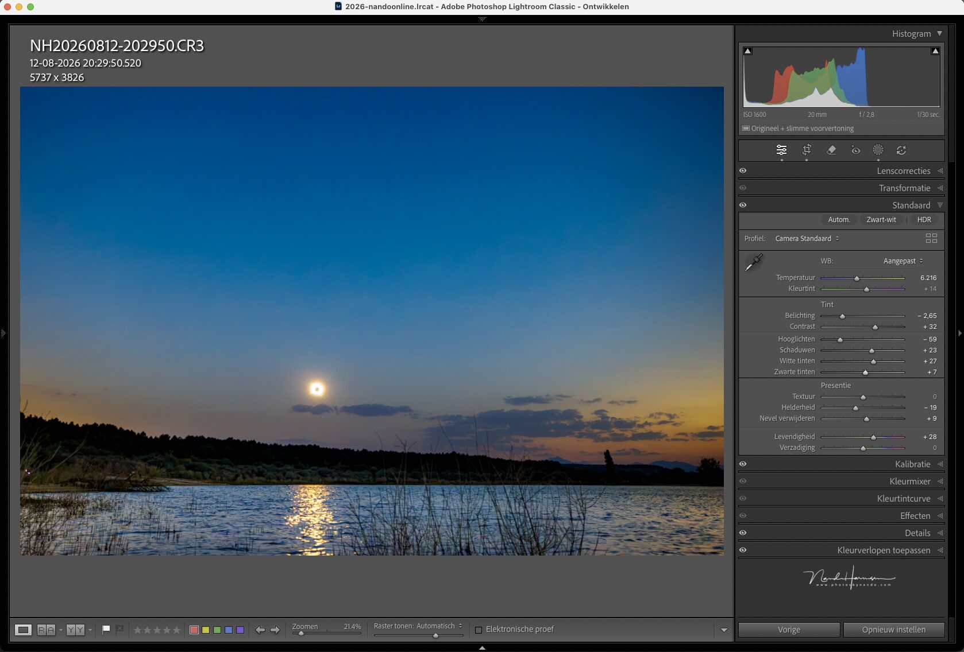Click the Autom. tone button
This screenshot has width=964, height=652.
[839, 219]
